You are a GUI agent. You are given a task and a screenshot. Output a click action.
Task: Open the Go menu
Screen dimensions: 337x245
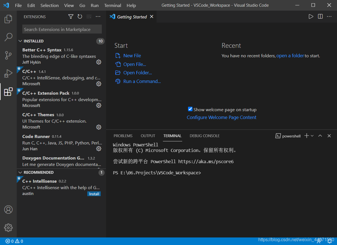pyautogui.click(x=82, y=5)
